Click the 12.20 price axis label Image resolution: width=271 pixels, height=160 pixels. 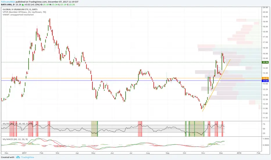[265, 104]
